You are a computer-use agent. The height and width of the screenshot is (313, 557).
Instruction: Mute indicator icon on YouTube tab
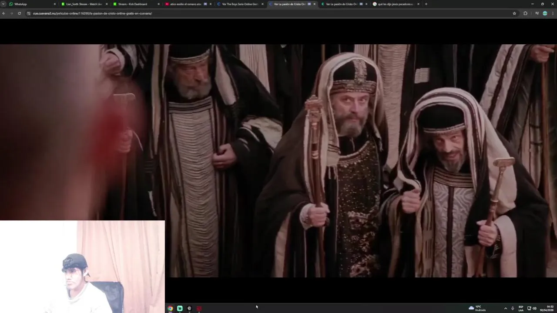pyautogui.click(x=205, y=4)
